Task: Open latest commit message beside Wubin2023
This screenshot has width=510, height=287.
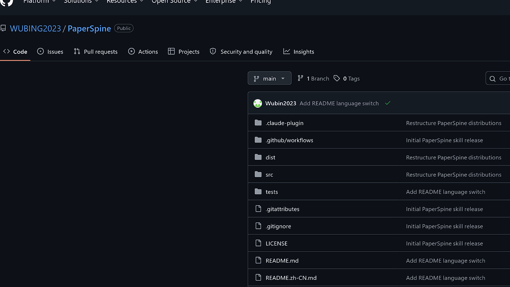Action: (x=339, y=103)
